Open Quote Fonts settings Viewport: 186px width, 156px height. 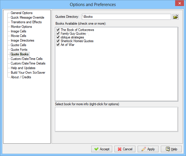(x=19, y=50)
